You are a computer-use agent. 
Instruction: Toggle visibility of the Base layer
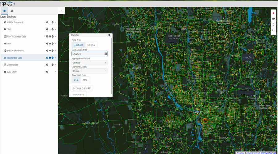coord(47,72)
